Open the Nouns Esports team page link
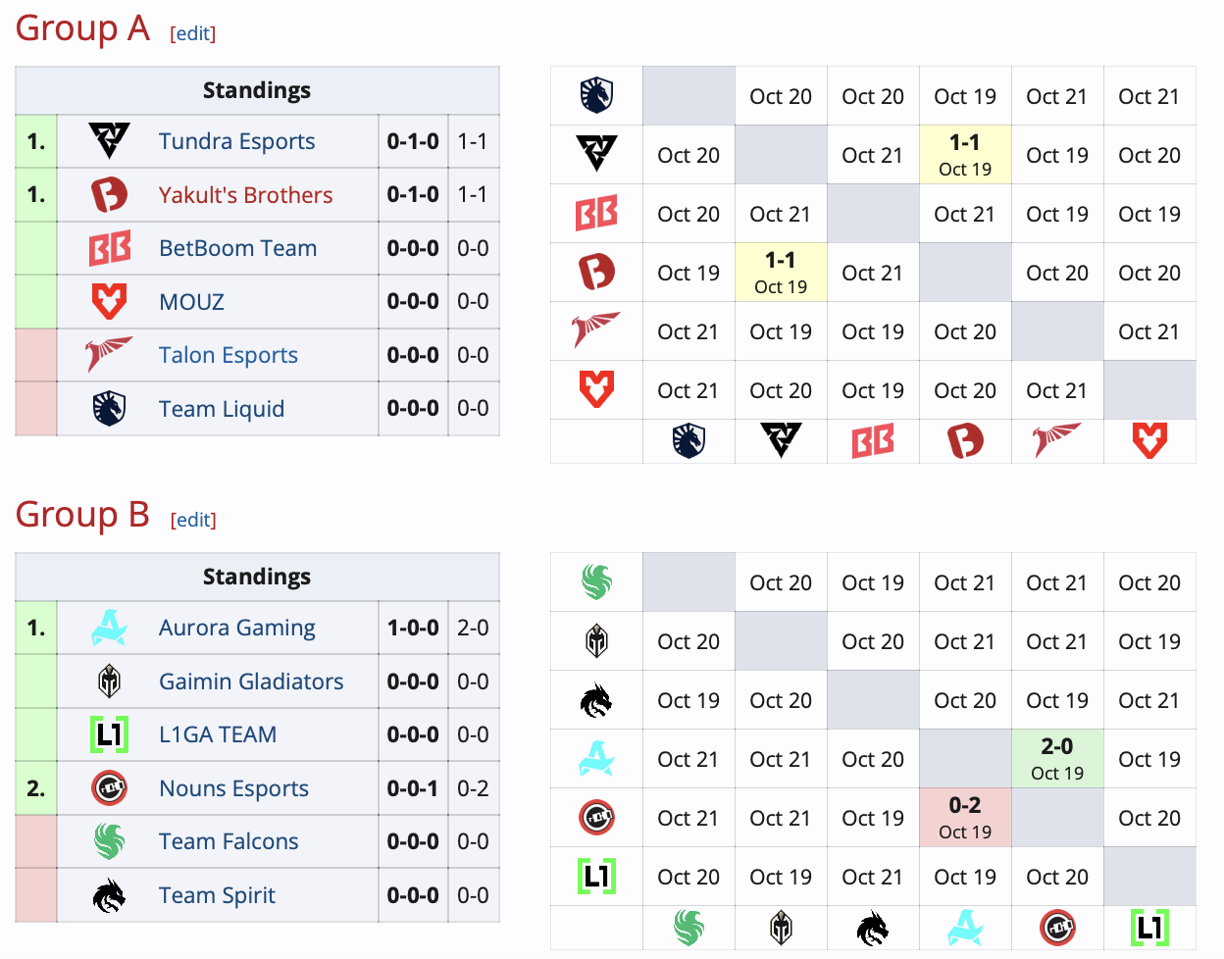1224x959 pixels. click(x=233, y=787)
